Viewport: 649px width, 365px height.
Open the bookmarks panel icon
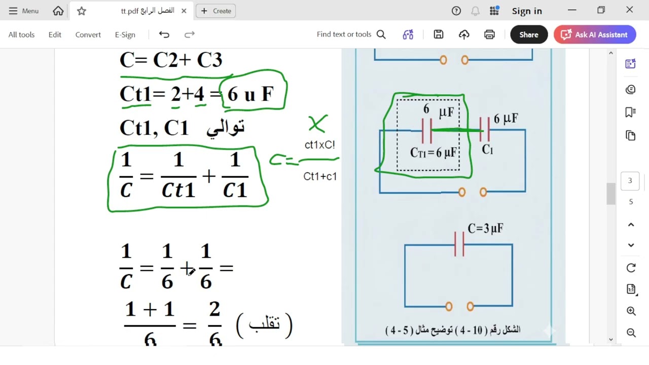point(631,112)
